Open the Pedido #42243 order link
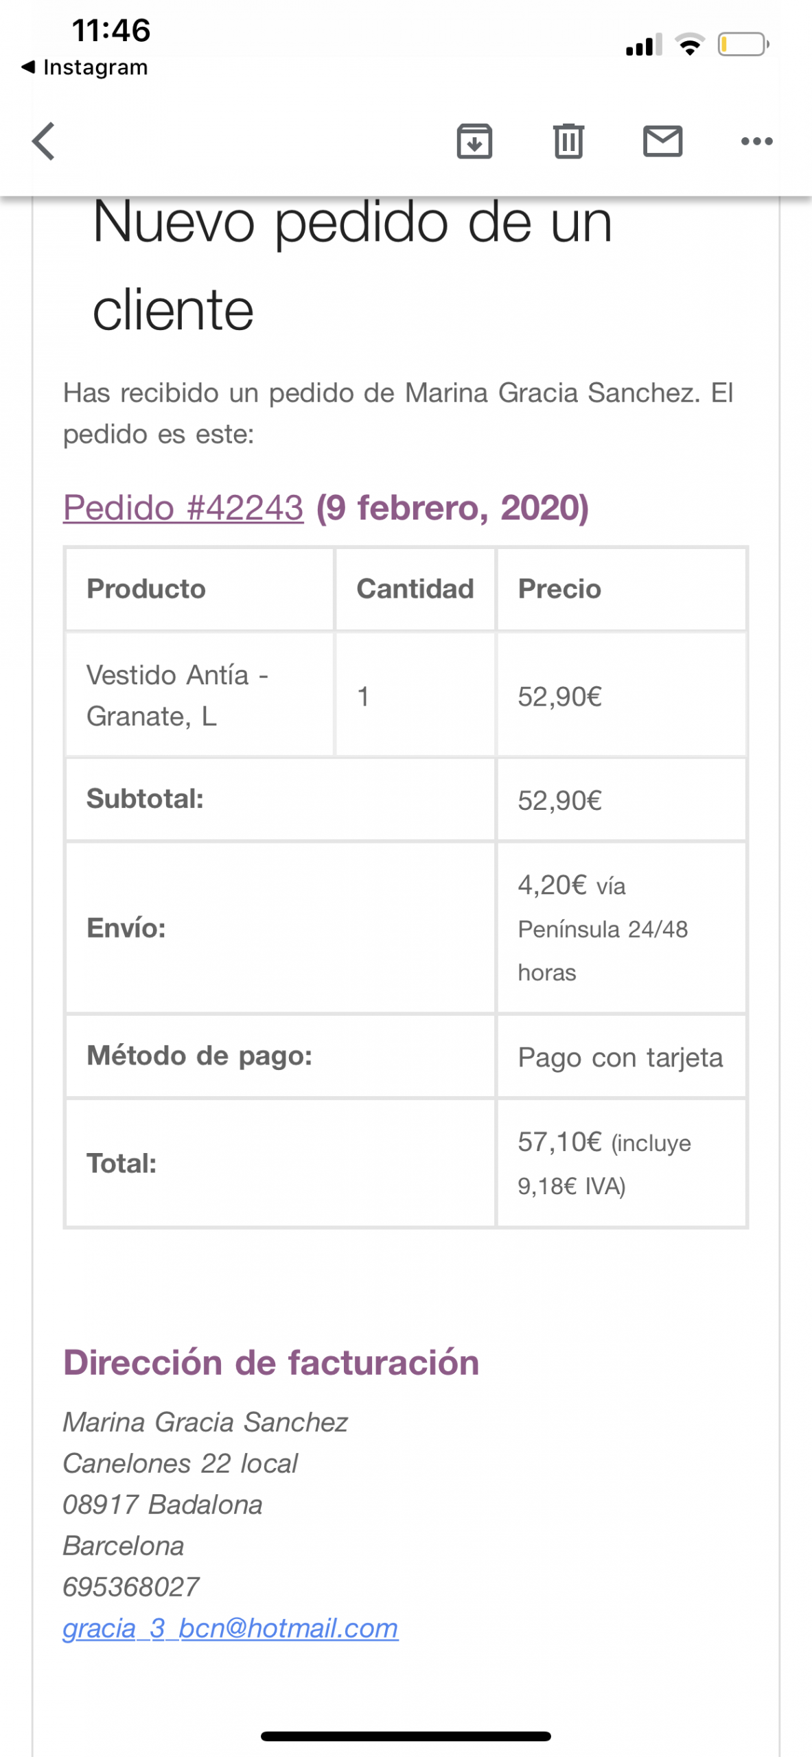The width and height of the screenshot is (812, 1757). coord(183,508)
